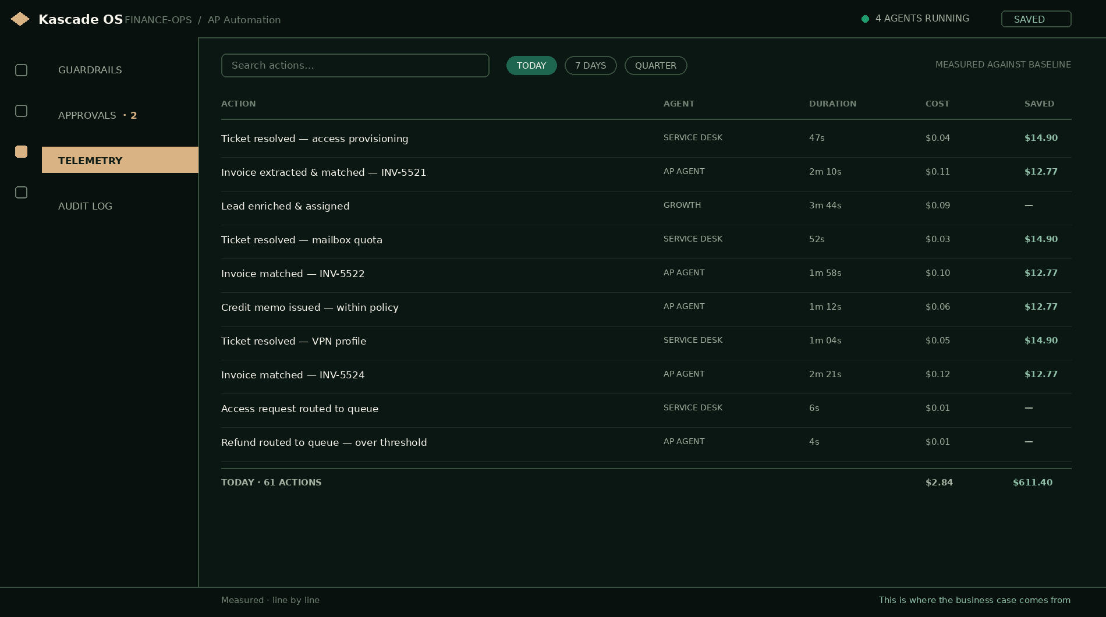This screenshot has height=617, width=1106.
Task: Click the Kascade OS diamond logo
Action: pyautogui.click(x=20, y=19)
